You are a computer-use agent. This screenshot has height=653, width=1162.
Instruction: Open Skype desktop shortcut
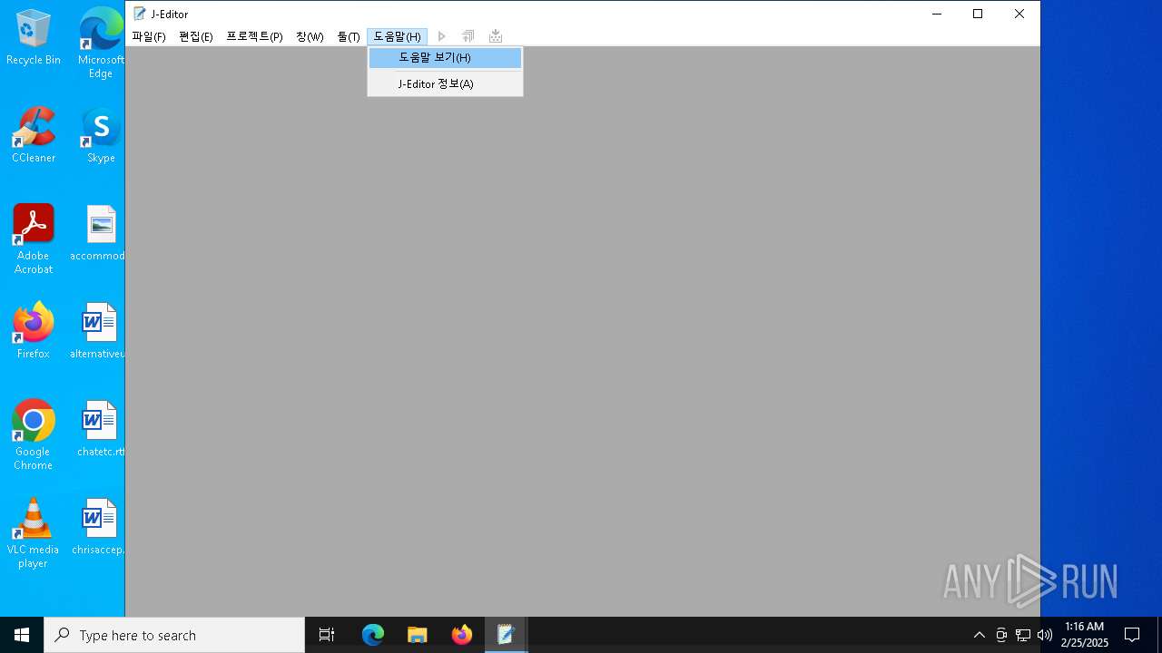click(x=101, y=135)
